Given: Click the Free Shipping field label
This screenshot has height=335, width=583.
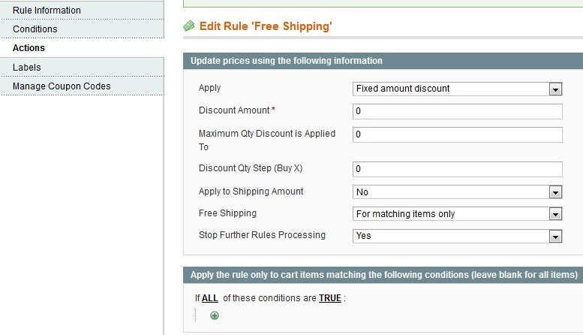Looking at the screenshot, I should tap(227, 213).
